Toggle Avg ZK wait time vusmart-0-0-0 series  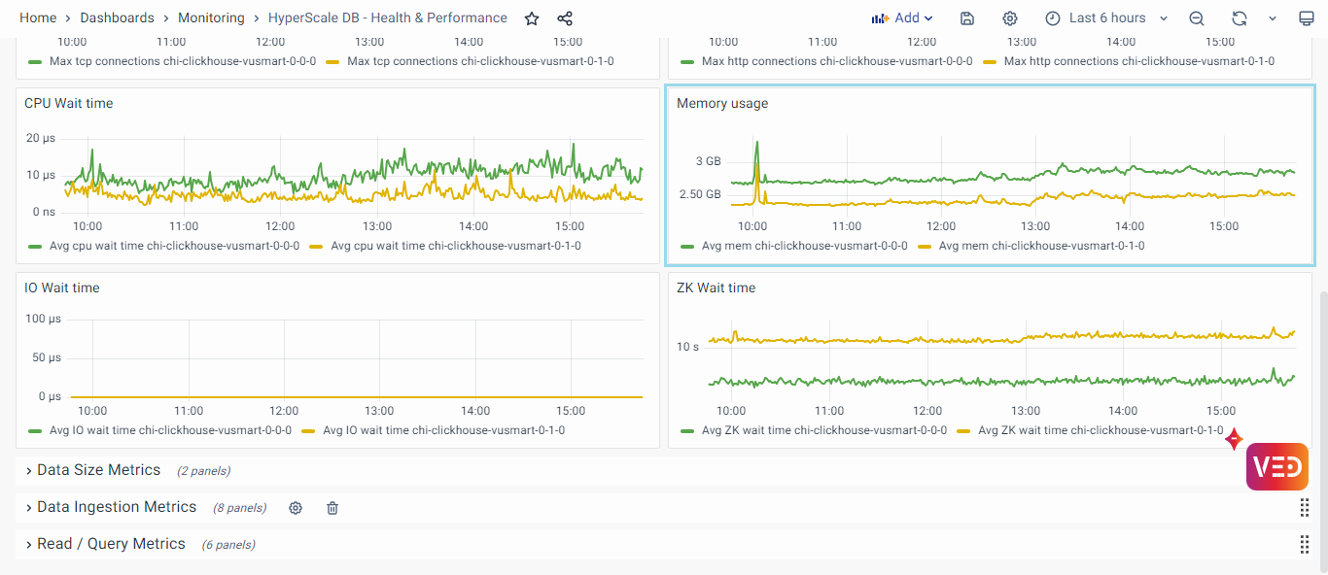[x=823, y=430]
